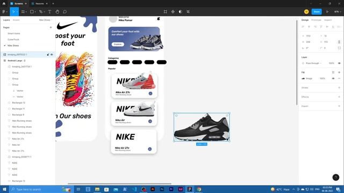Open Adobe Illustrator from taskbar
The height and width of the screenshot is (193, 344).
click(153, 189)
